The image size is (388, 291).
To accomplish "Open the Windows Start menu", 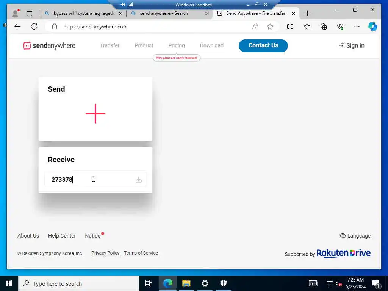I will tap(9, 283).
